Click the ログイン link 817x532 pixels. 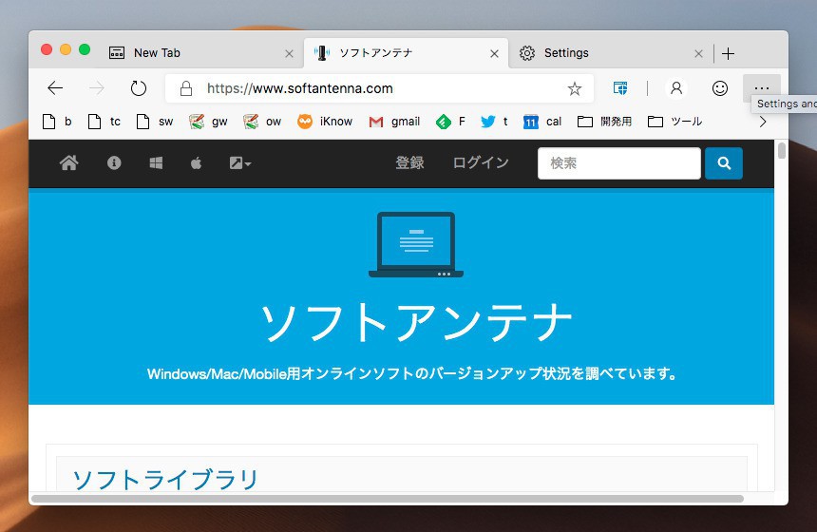(x=481, y=162)
